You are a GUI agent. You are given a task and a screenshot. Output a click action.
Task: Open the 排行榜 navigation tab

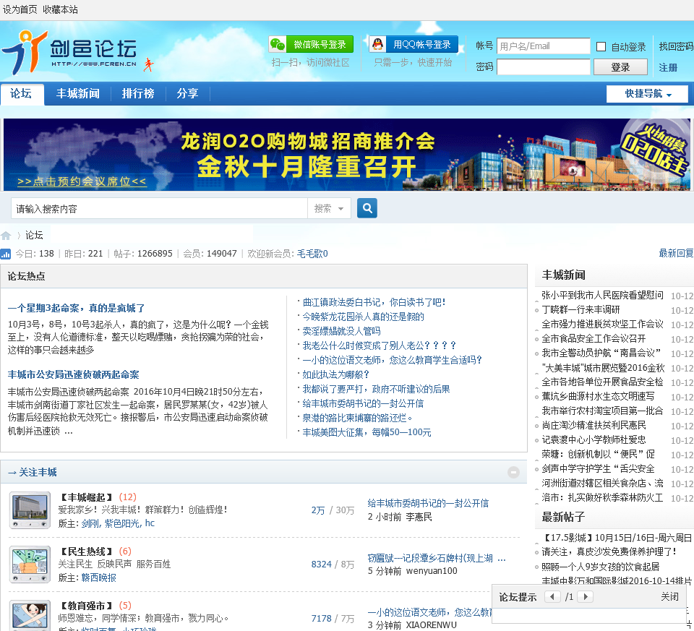[x=138, y=94]
